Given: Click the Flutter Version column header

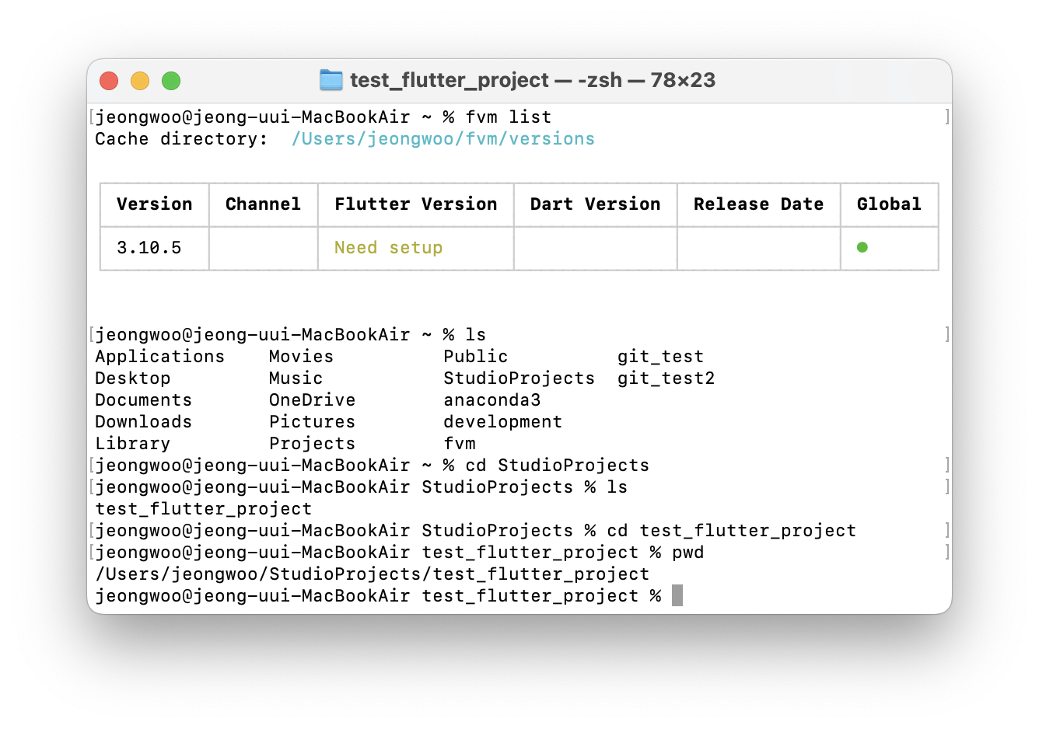Looking at the screenshot, I should pos(415,204).
